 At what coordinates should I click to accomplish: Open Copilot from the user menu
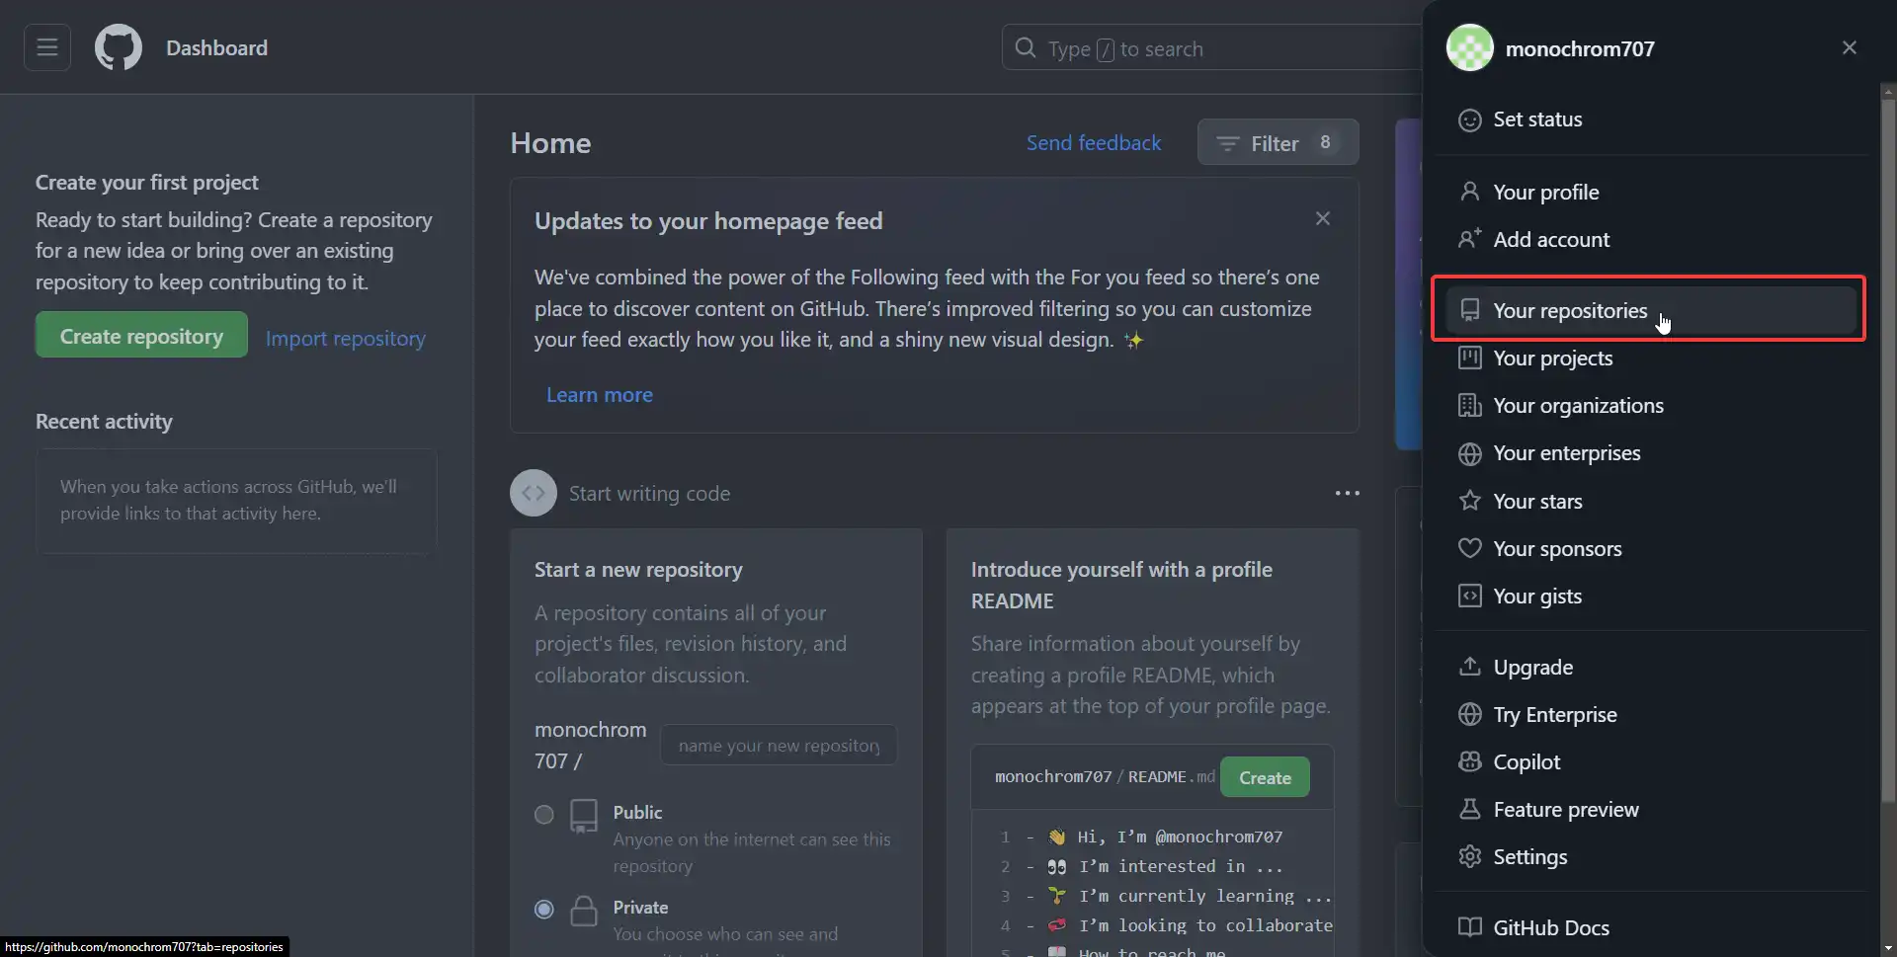tap(1650, 761)
